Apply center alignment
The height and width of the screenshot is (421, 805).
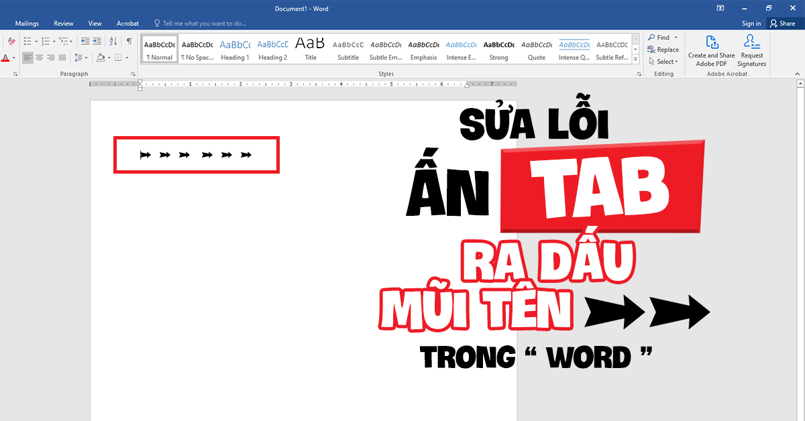click(40, 57)
